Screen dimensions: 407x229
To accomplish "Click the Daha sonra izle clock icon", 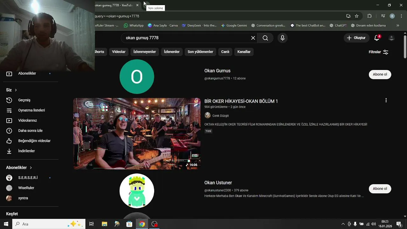I will pyautogui.click(x=9, y=131).
